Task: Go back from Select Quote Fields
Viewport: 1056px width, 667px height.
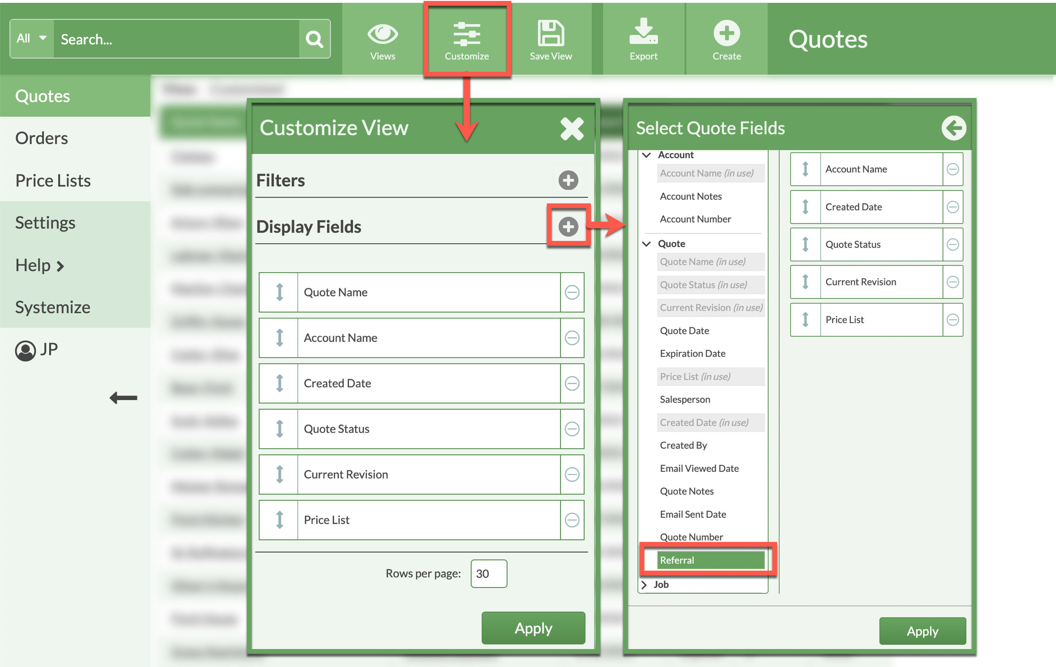Action: click(x=953, y=128)
